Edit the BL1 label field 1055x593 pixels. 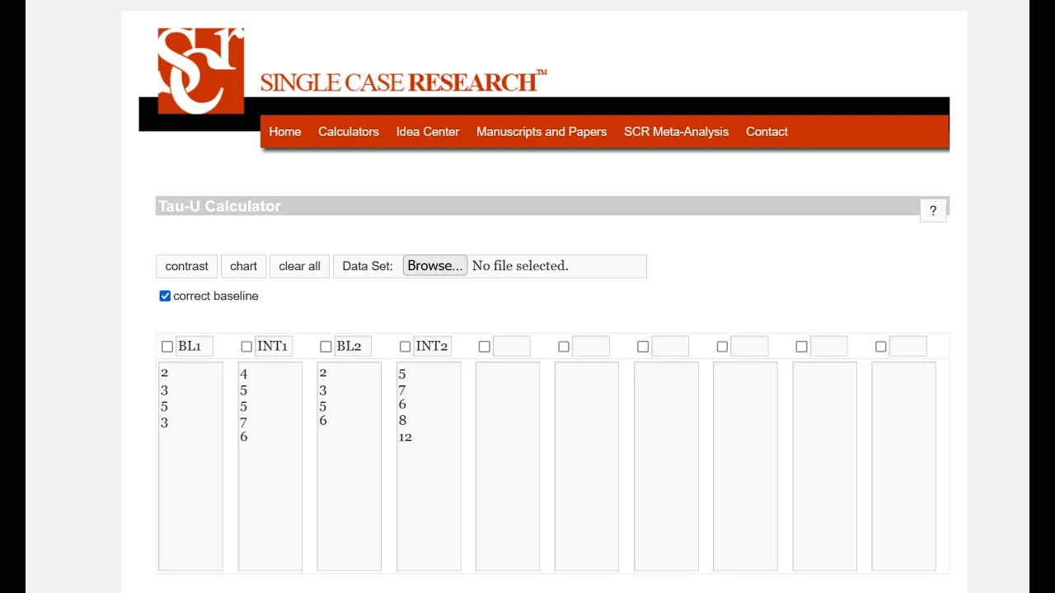click(195, 346)
